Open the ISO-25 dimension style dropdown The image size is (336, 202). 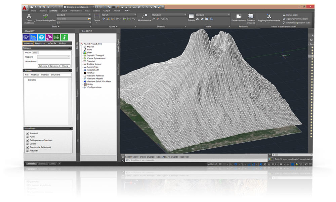pyautogui.click(x=119, y=15)
